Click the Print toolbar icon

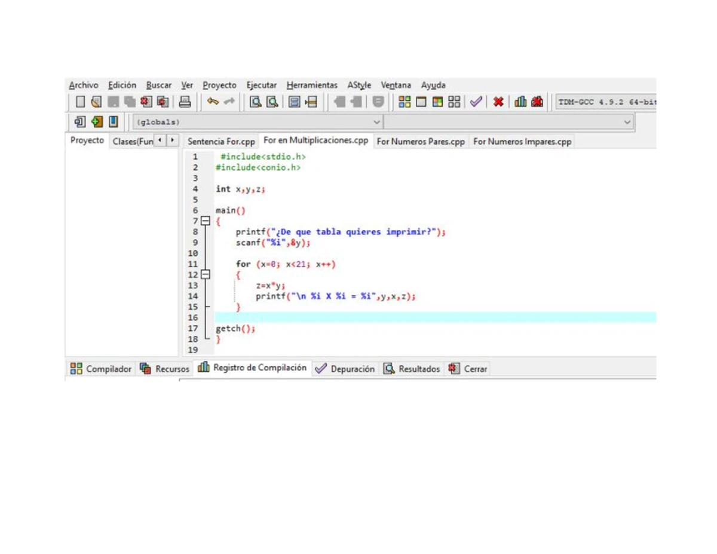tap(185, 102)
